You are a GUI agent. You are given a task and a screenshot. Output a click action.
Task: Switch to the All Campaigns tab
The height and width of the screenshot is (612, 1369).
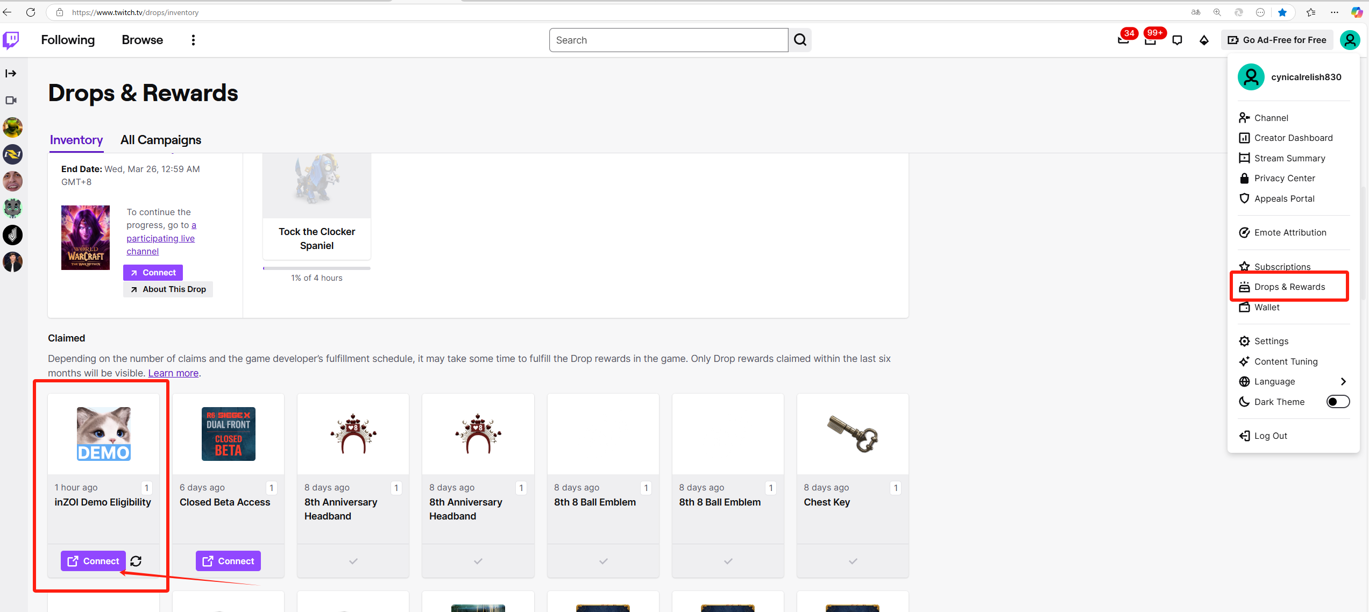point(161,140)
